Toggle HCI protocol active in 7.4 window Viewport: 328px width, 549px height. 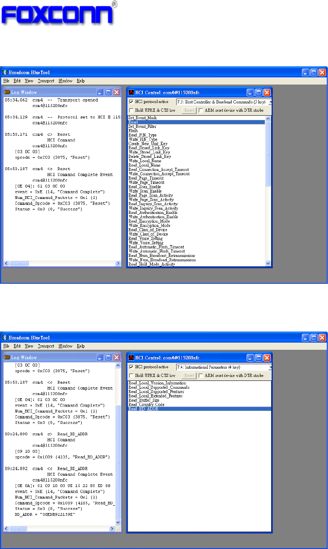pyautogui.click(x=131, y=367)
